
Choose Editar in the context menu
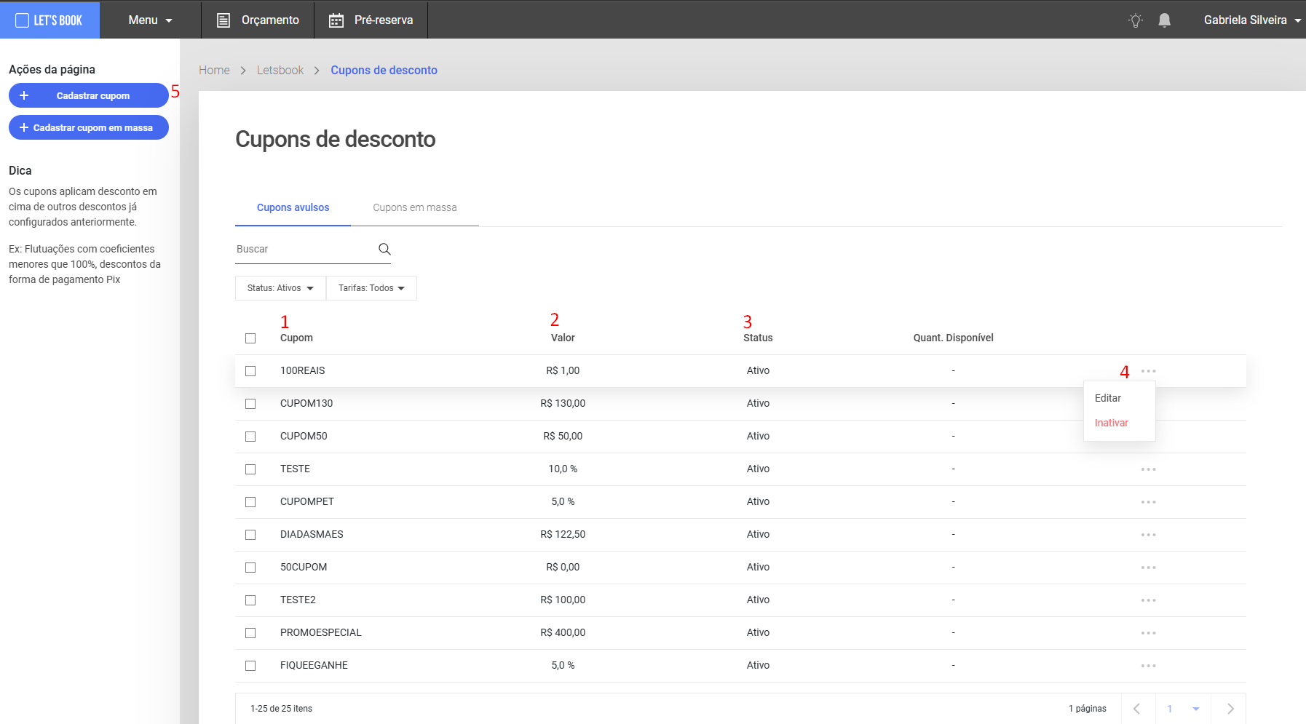[1108, 398]
